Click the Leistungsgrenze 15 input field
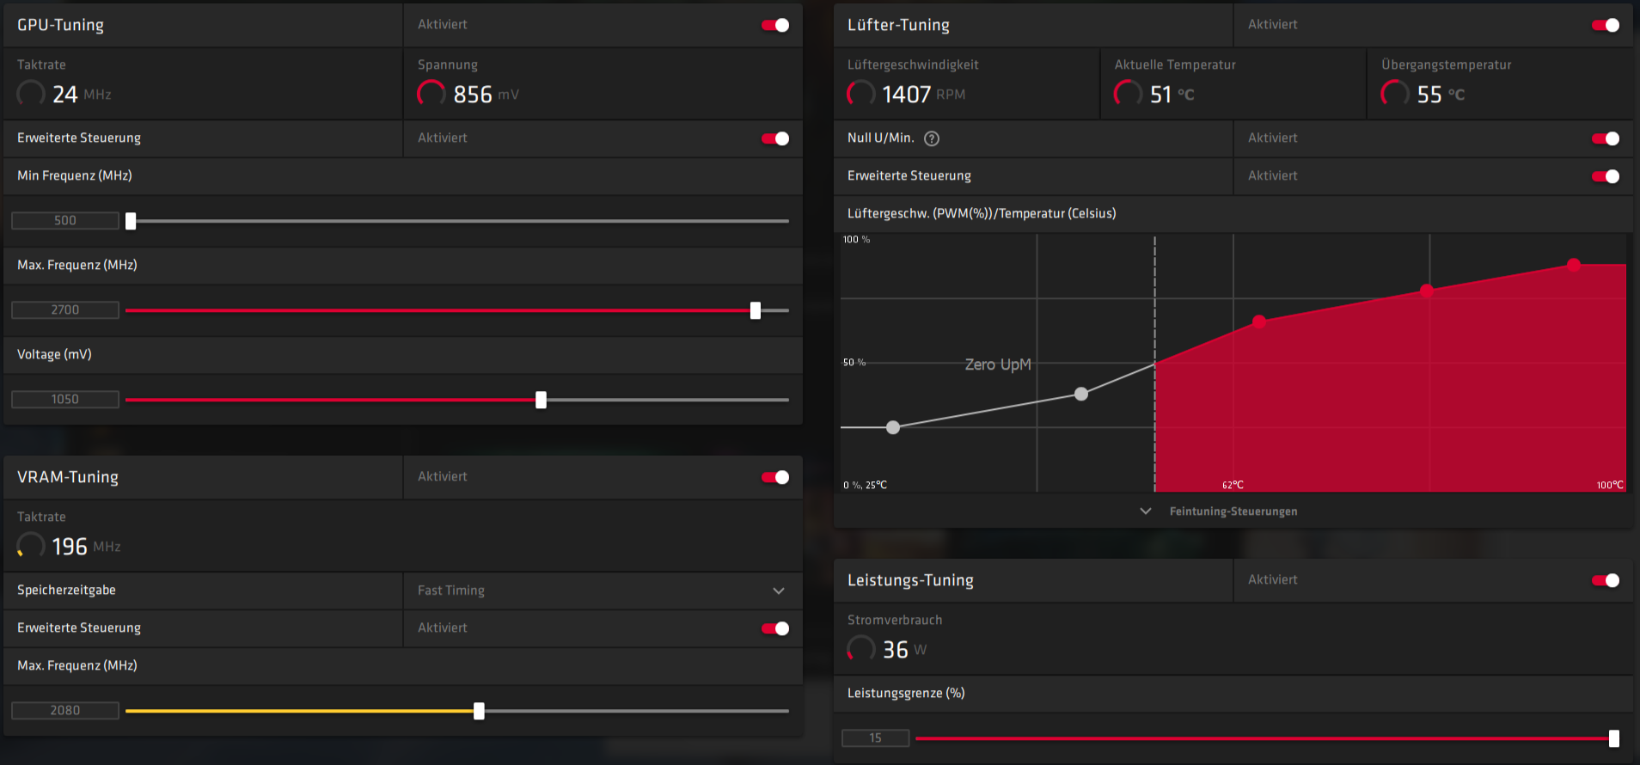The image size is (1640, 765). point(876,738)
